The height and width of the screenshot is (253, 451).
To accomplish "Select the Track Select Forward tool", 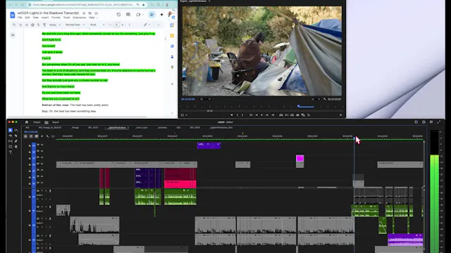I will pyautogui.click(x=16, y=130).
